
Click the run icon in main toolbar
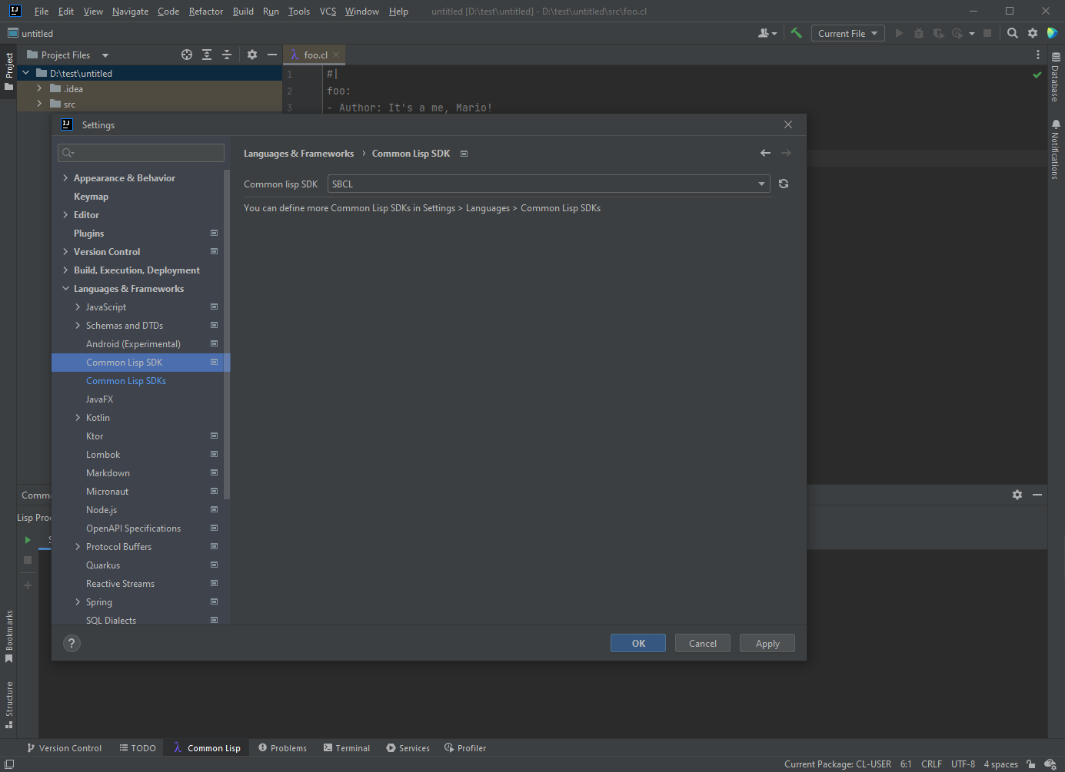tap(899, 33)
